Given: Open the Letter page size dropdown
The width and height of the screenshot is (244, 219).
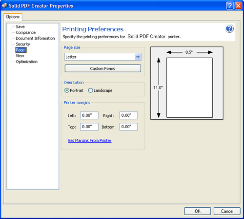Looking at the screenshot, I should [x=103, y=57].
